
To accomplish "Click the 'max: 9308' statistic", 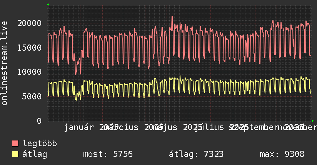I will (x=282, y=154).
